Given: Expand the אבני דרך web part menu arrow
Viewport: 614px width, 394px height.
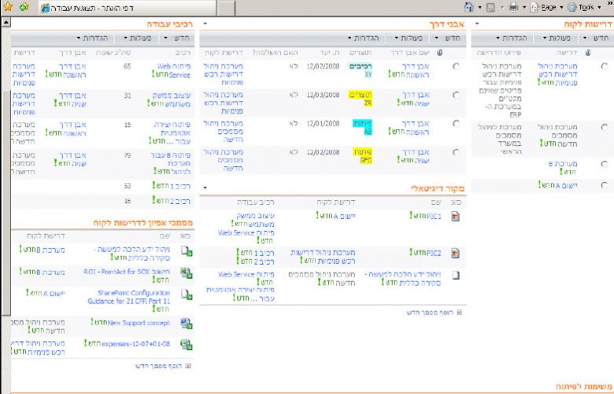Looking at the screenshot, I should 205,24.
